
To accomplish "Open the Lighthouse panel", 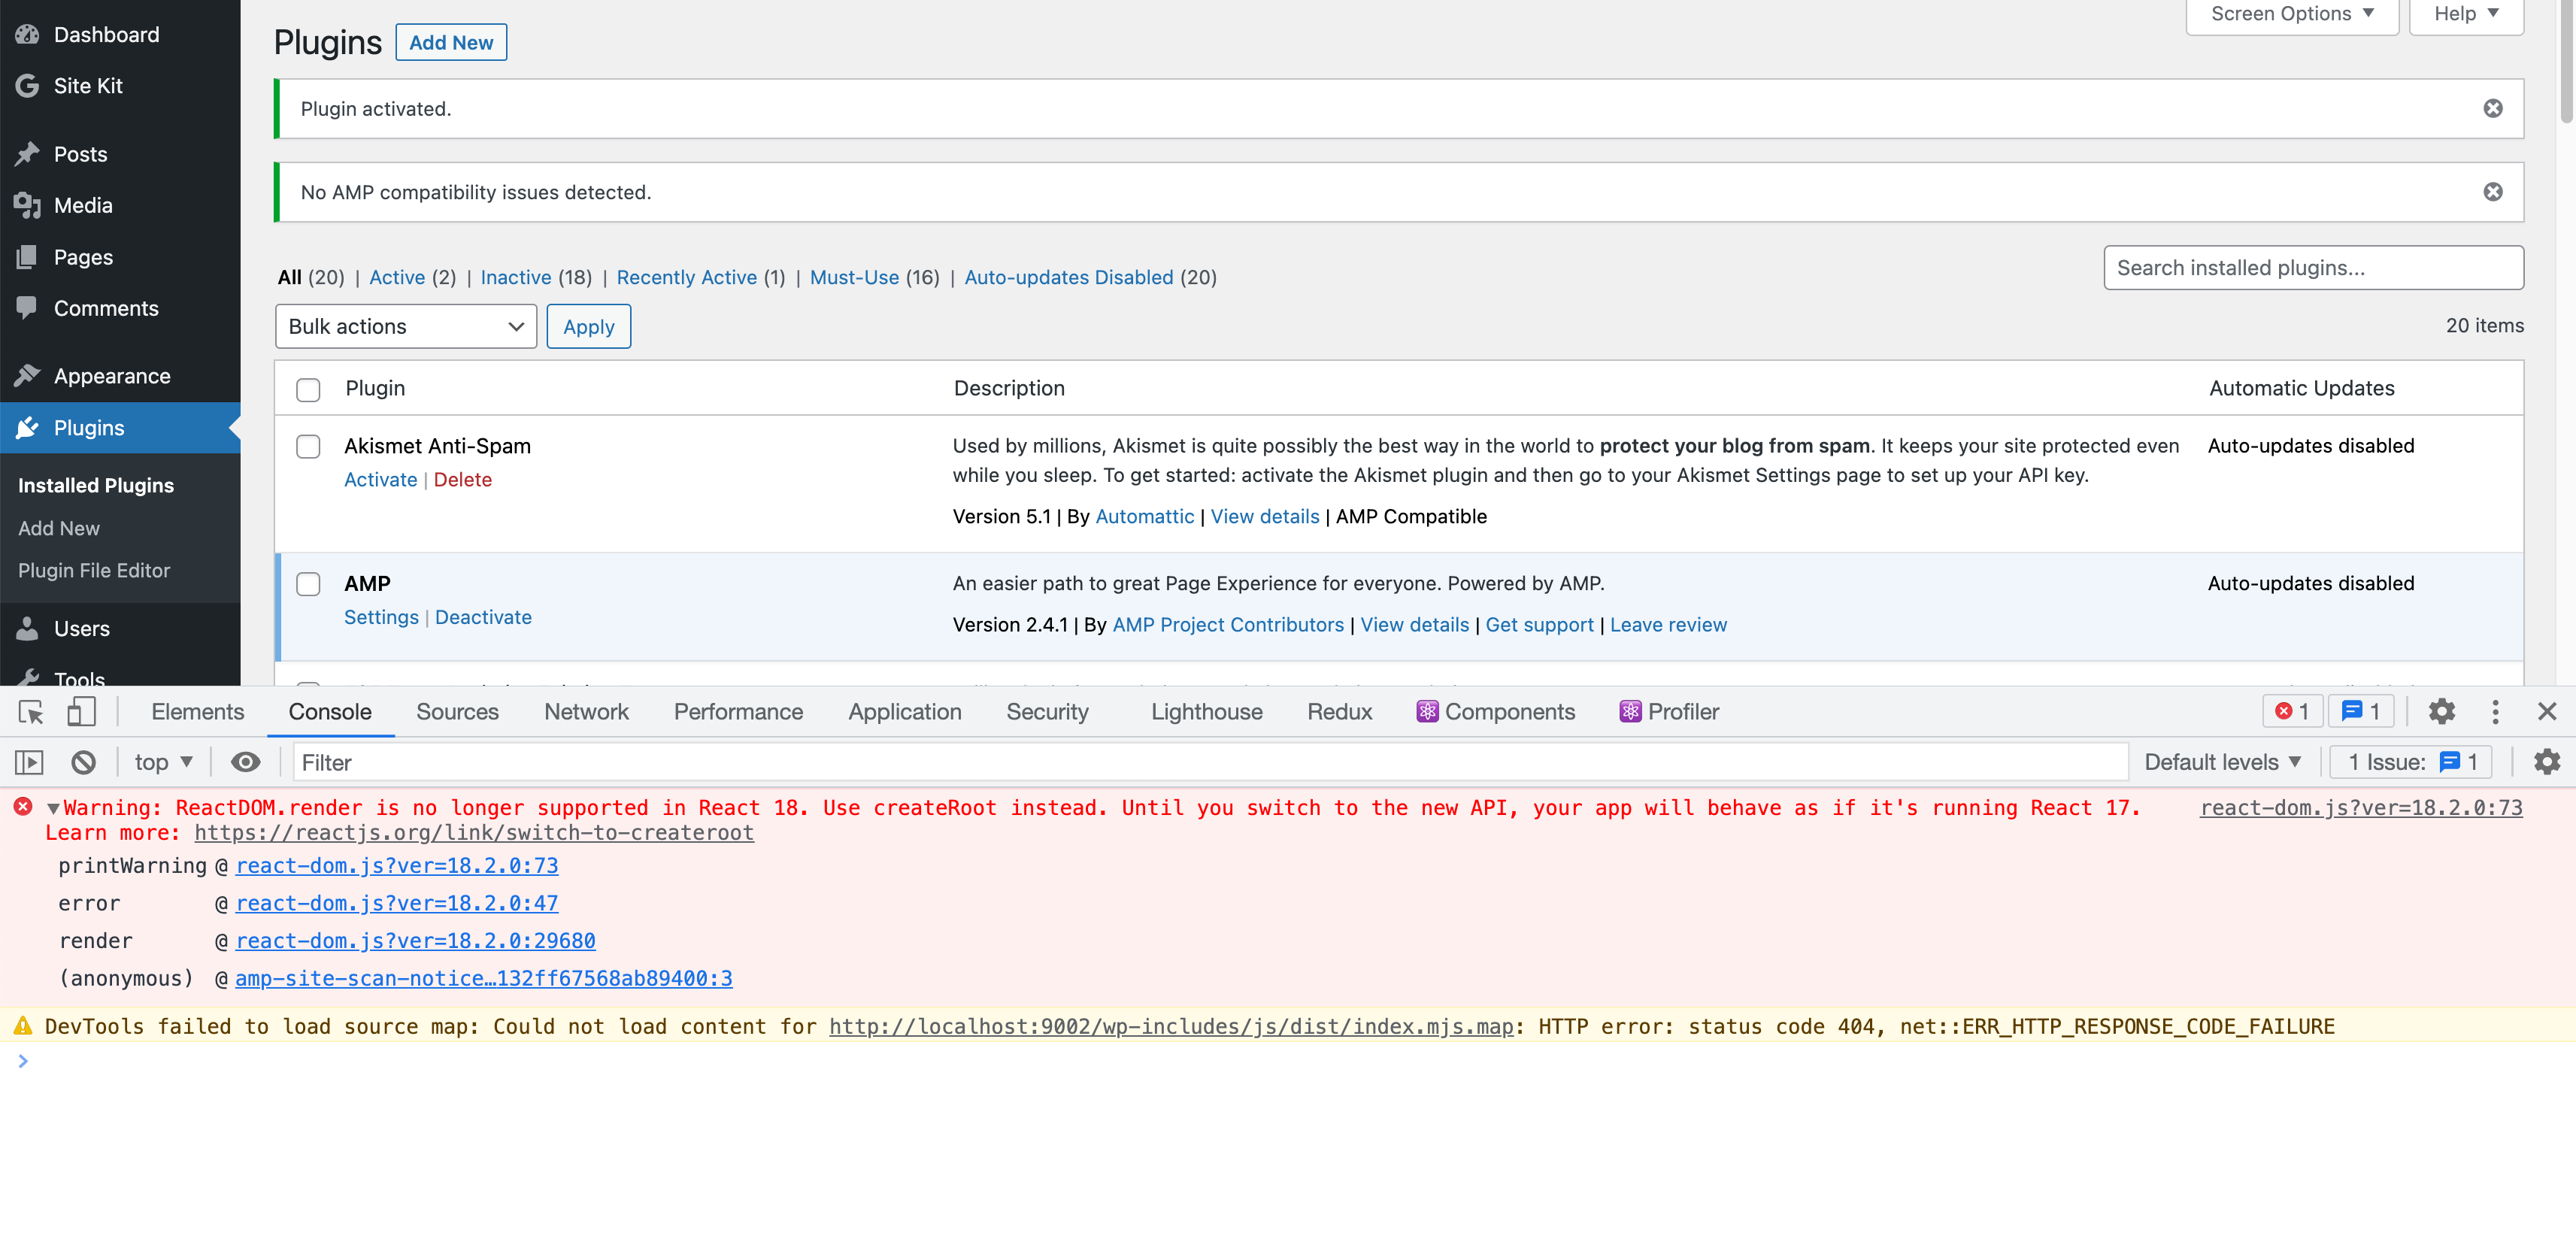I will 1206,711.
